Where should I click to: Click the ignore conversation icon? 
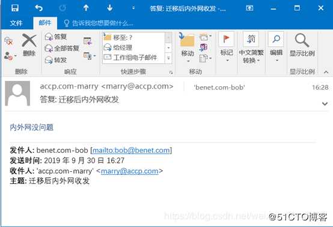coord(8,41)
